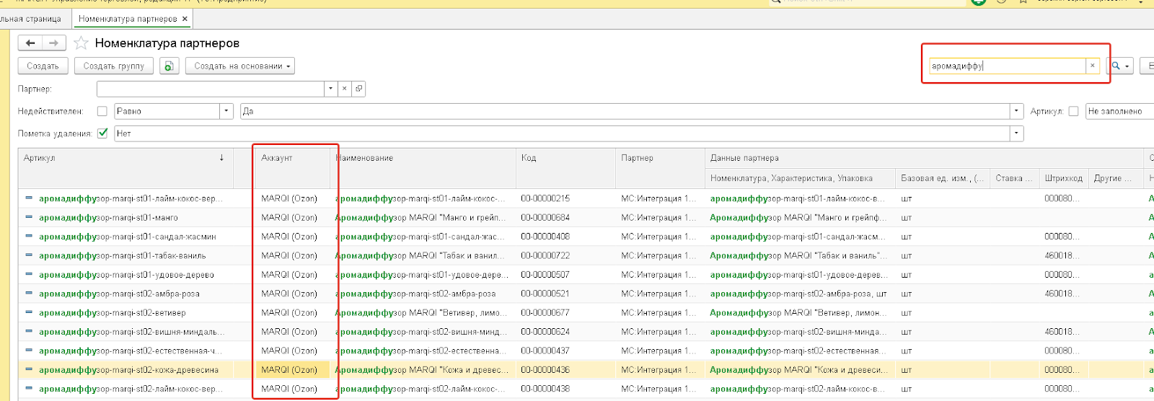Click row icon of st02-вишня-миндаль article

click(x=29, y=331)
